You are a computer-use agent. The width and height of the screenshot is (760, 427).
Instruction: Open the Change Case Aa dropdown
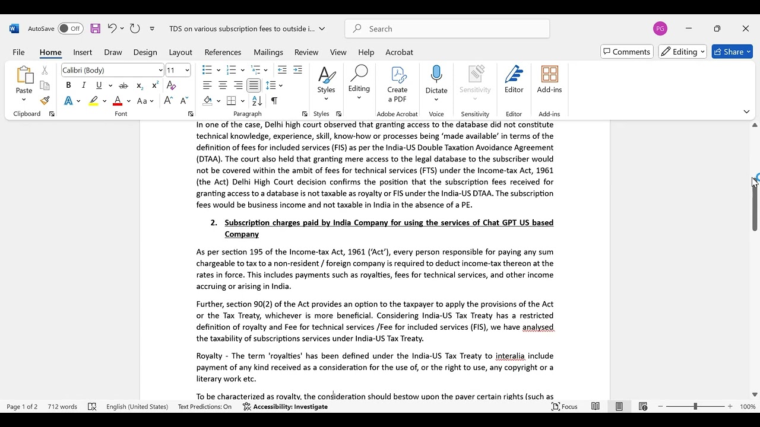tap(145, 101)
